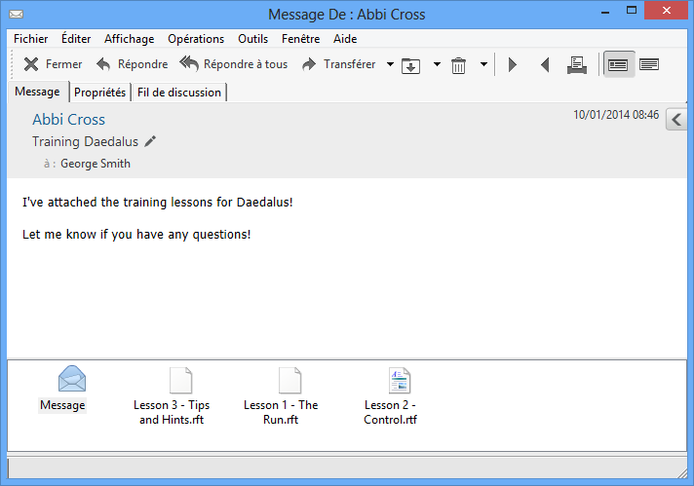This screenshot has width=694, height=486.
Task: Open the Transférer dropdown arrow
Action: click(390, 64)
